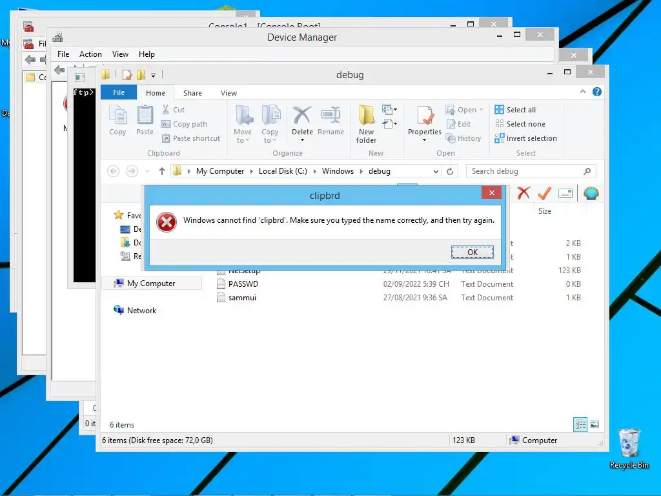Click the search magnifier icon
661x496 pixels.
(587, 171)
